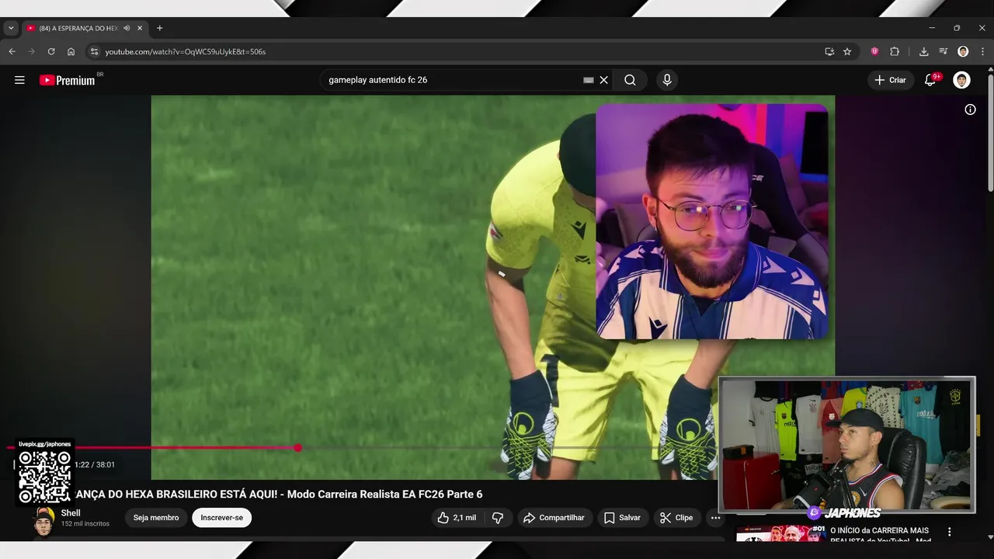Go back one page in the browser
Viewport: 994px width, 559px height.
12,51
